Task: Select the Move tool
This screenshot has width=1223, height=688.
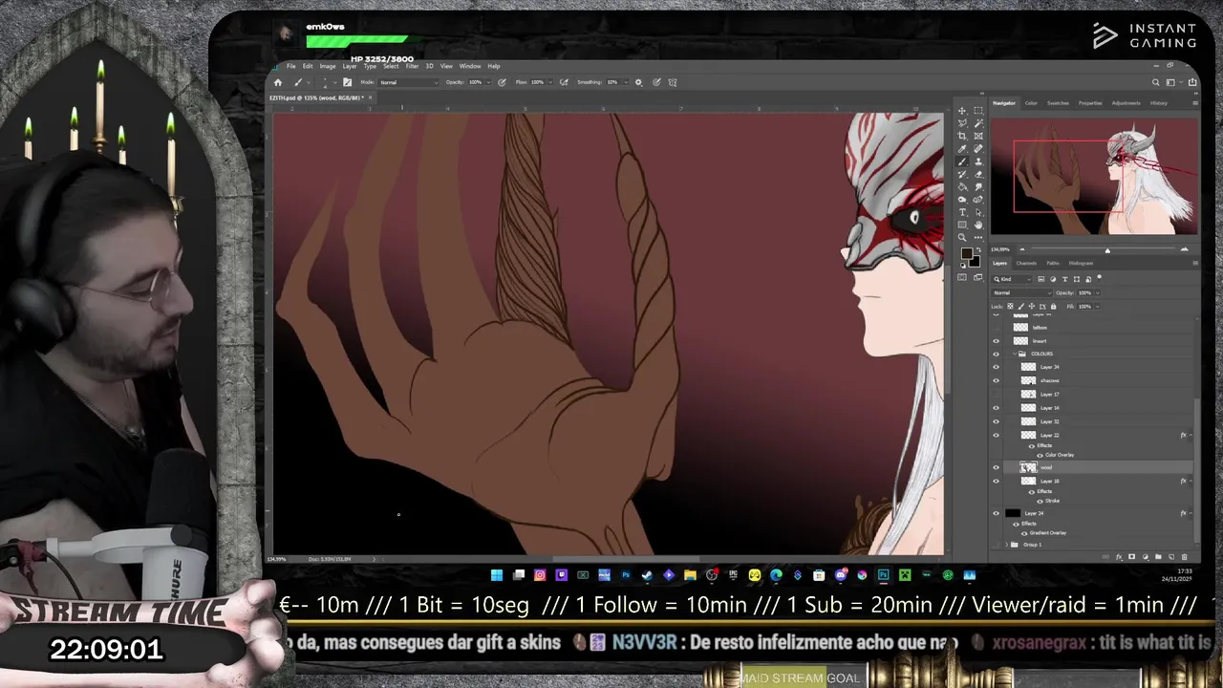Action: point(962,111)
